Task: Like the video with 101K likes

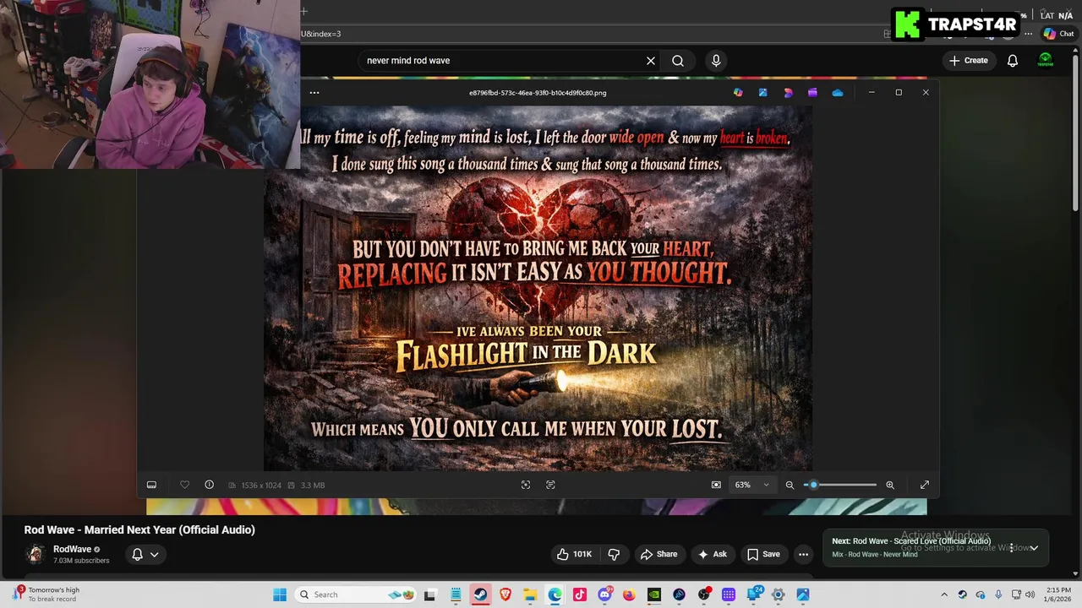Action: [x=575, y=554]
